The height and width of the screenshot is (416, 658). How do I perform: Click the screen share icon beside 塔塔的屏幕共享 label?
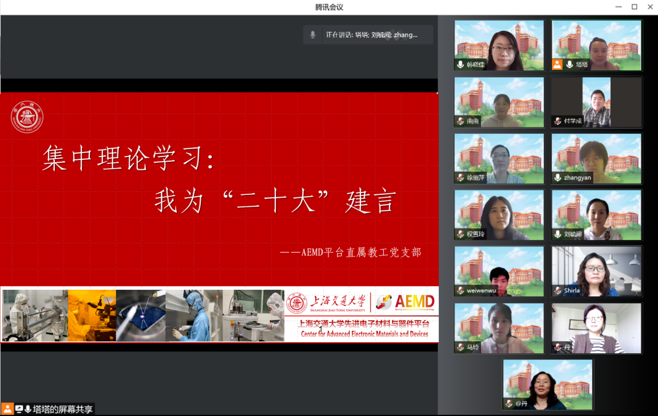(20, 409)
